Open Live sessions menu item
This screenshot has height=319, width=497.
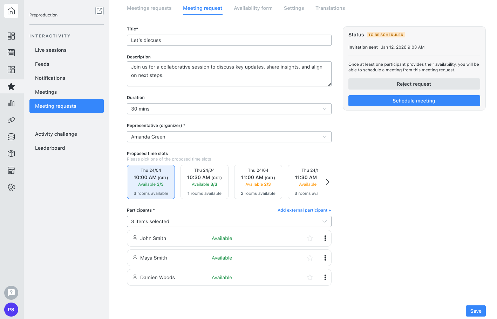click(67, 50)
